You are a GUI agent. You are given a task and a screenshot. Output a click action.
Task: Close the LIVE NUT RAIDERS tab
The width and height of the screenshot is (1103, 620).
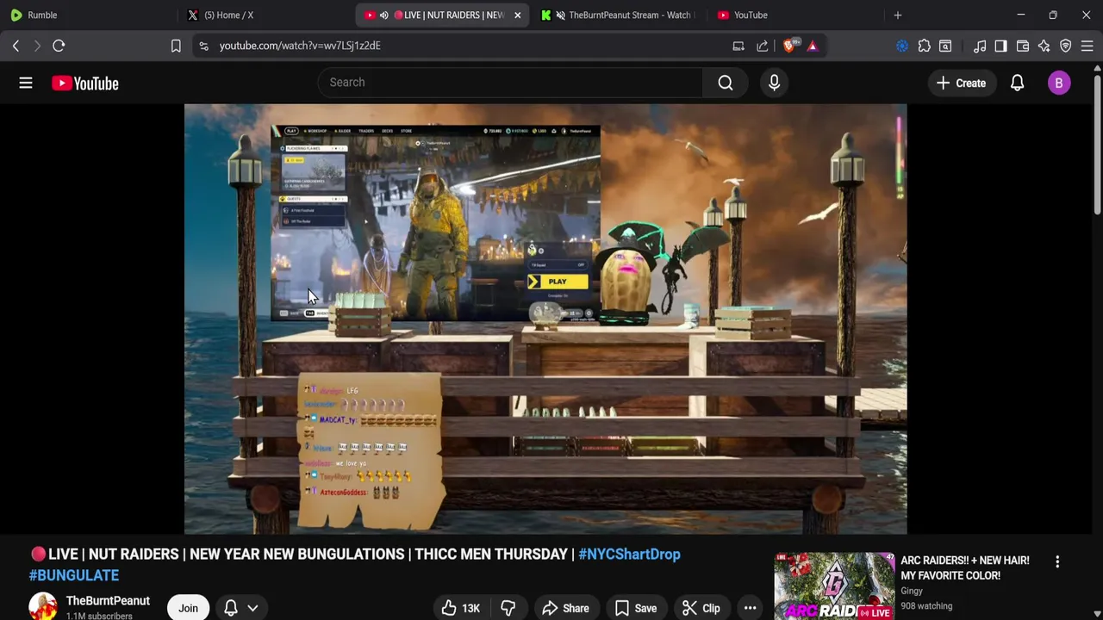(517, 15)
